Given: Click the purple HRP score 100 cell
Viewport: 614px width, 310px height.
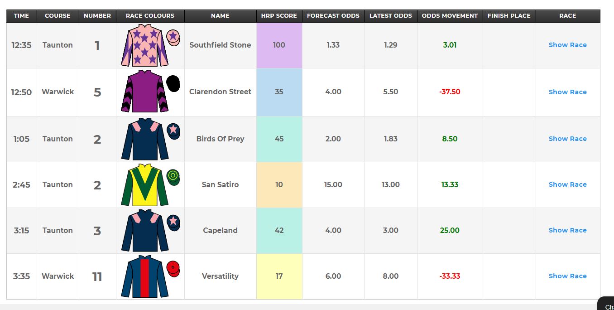Looking at the screenshot, I should 279,45.
